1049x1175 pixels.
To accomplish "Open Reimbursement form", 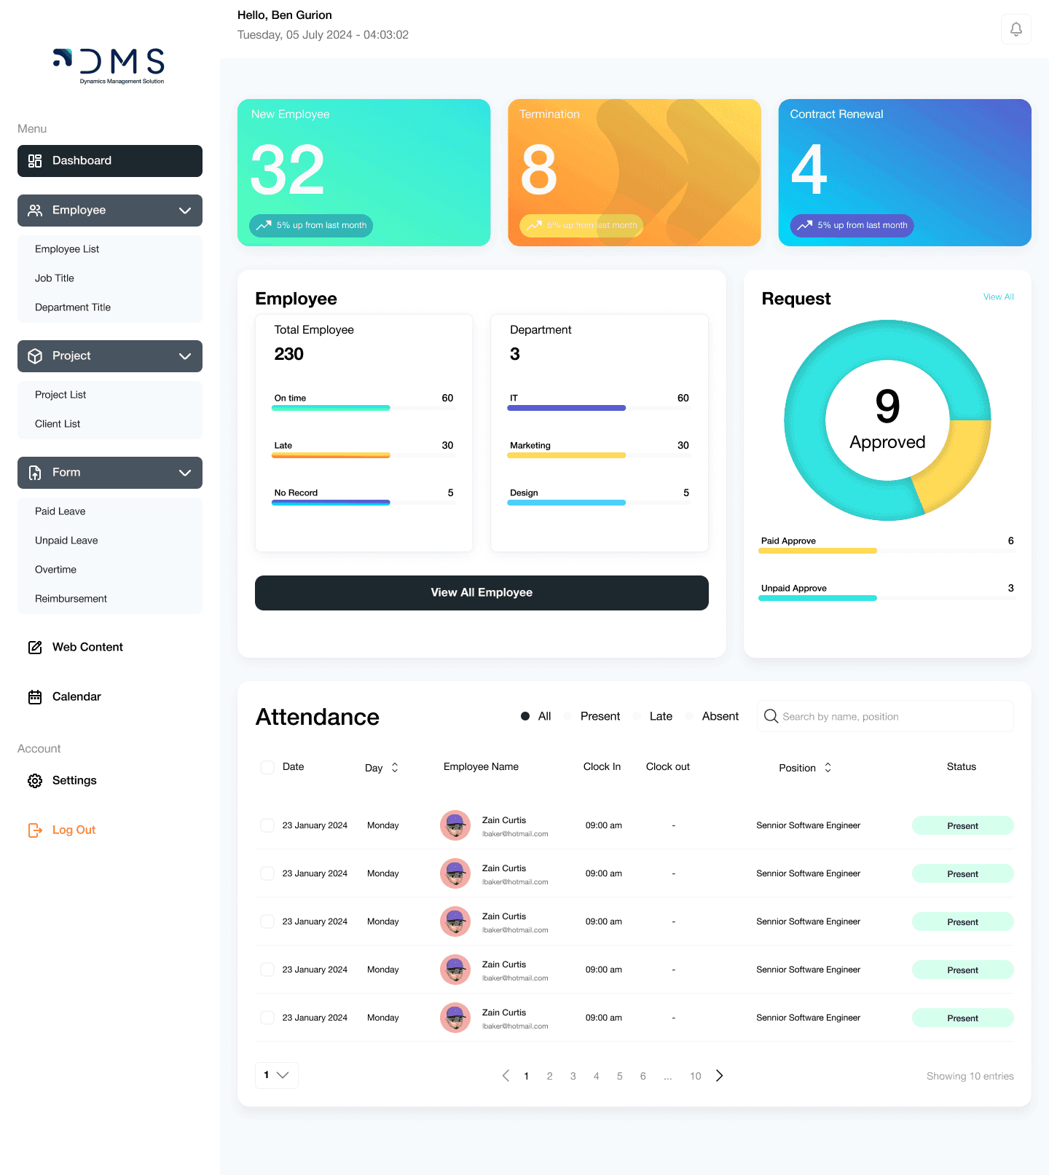I will point(71,599).
